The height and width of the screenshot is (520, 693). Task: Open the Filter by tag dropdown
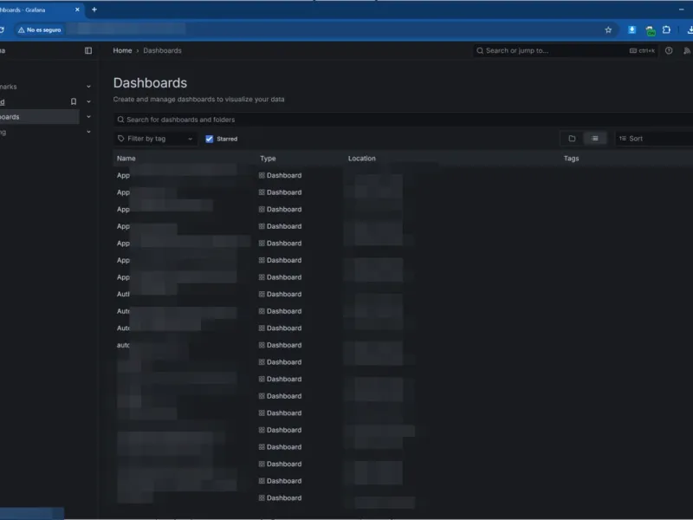tap(155, 139)
